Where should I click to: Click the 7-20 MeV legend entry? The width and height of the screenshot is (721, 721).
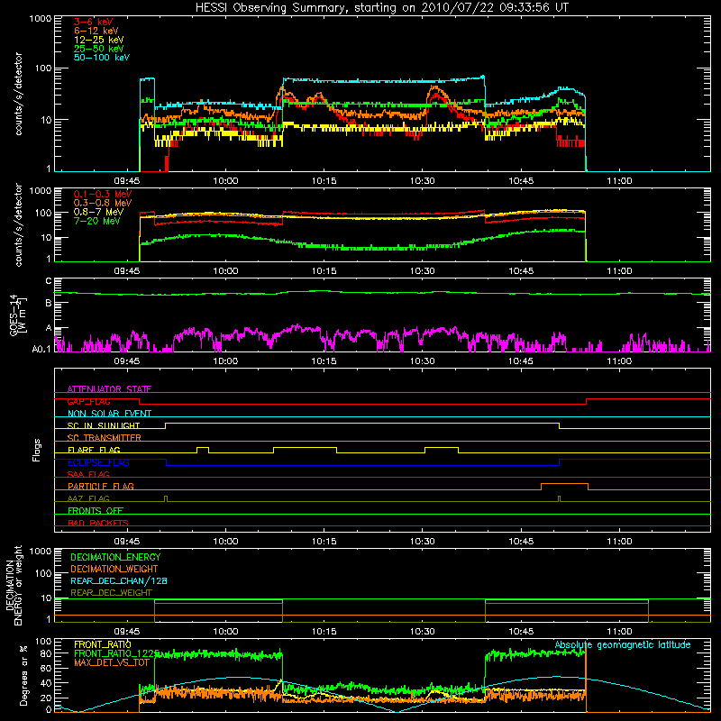(x=97, y=221)
